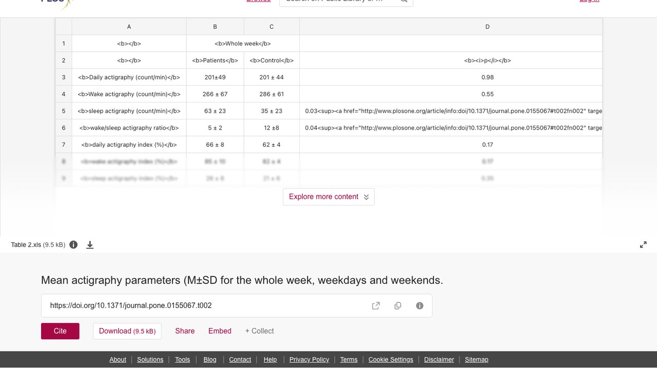Click the 'Control' header cell
Screen dimensions: 657x369
click(x=272, y=60)
